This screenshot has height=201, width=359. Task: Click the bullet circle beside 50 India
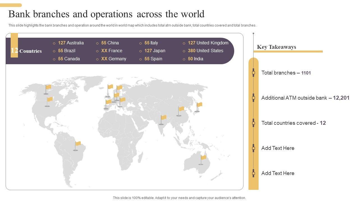(184, 59)
